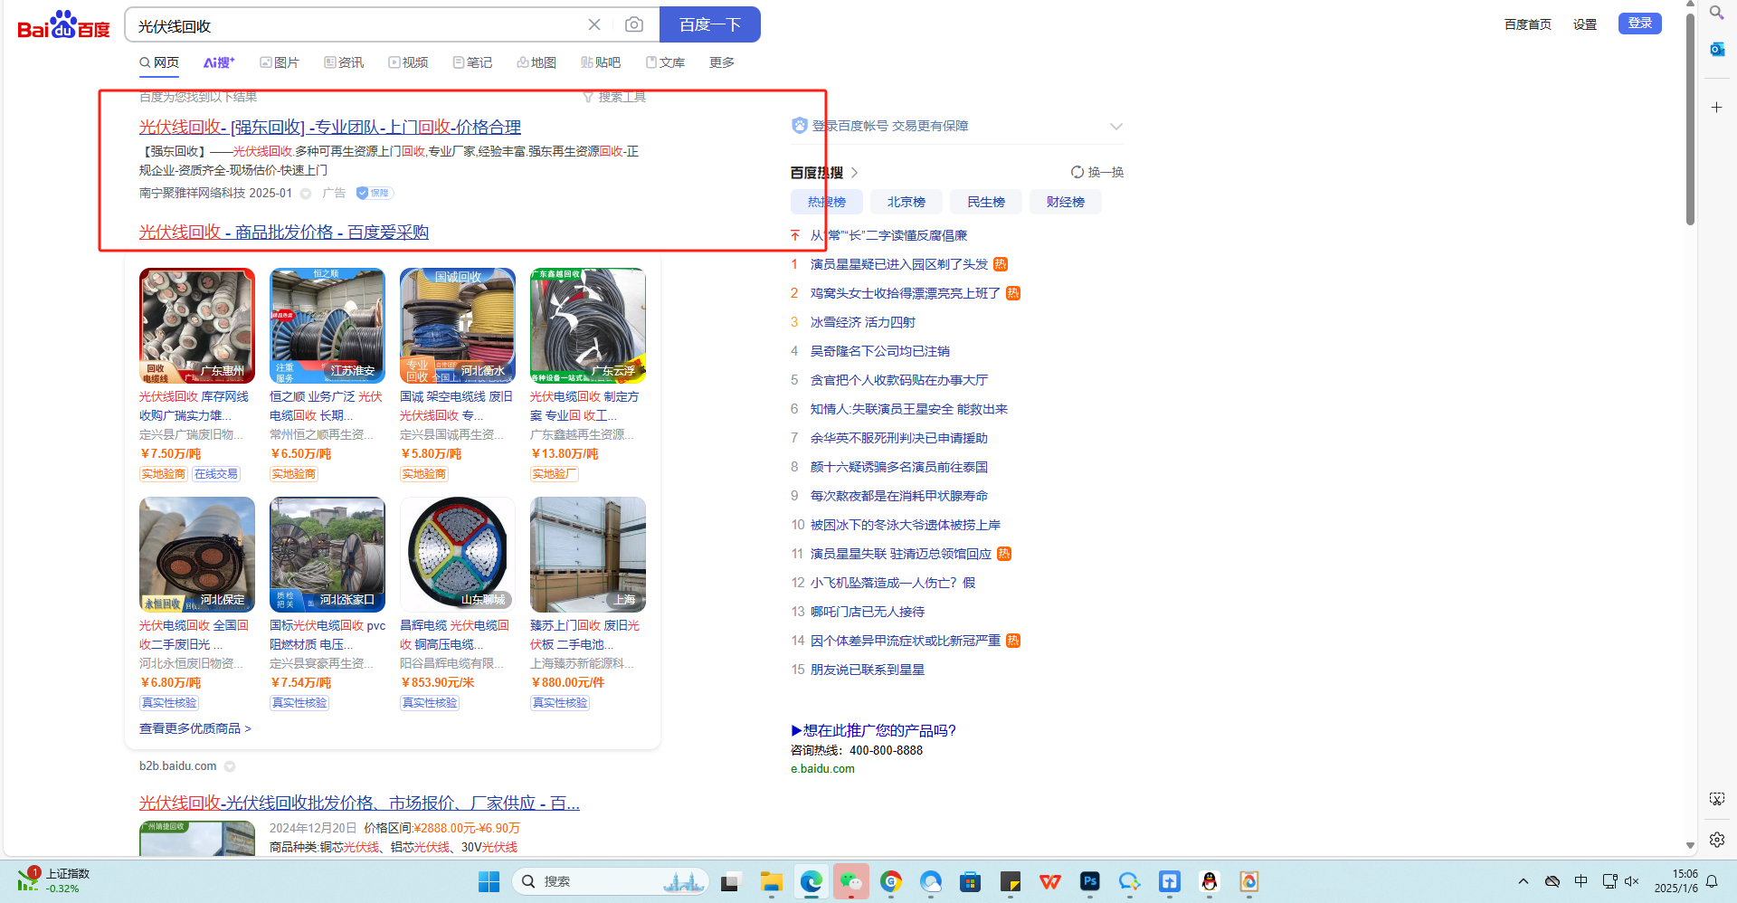Open the 广东惠州 cable product thumbnail
This screenshot has height=903, width=1737.
[197, 326]
